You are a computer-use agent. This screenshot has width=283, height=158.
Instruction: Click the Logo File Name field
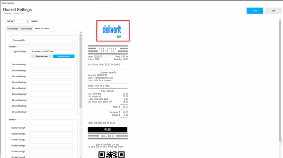tap(52, 51)
